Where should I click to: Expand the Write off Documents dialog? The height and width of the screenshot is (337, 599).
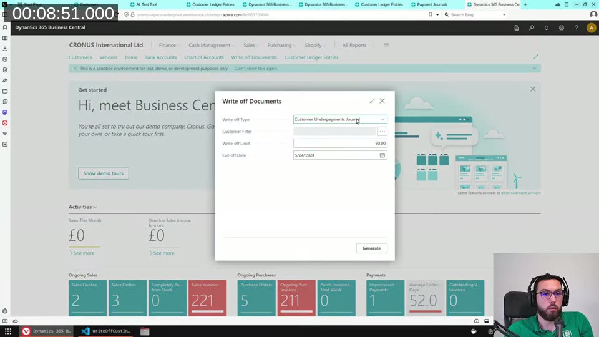click(372, 101)
